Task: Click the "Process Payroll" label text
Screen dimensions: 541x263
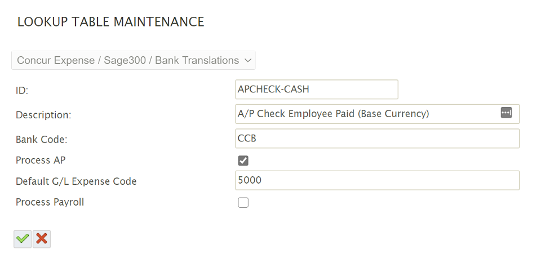Action: (x=50, y=202)
